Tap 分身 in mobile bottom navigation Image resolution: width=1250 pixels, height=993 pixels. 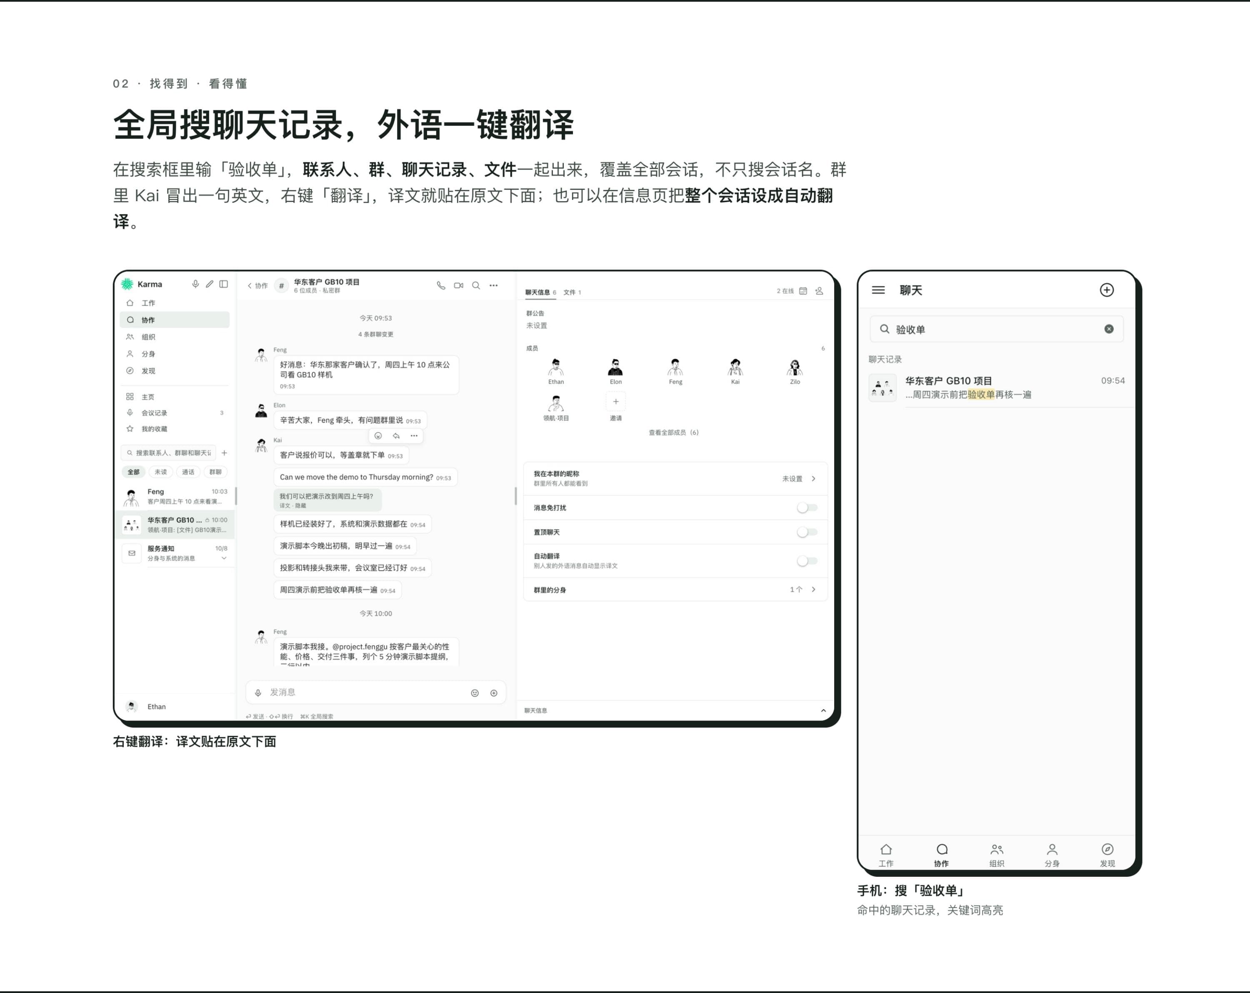point(1052,855)
